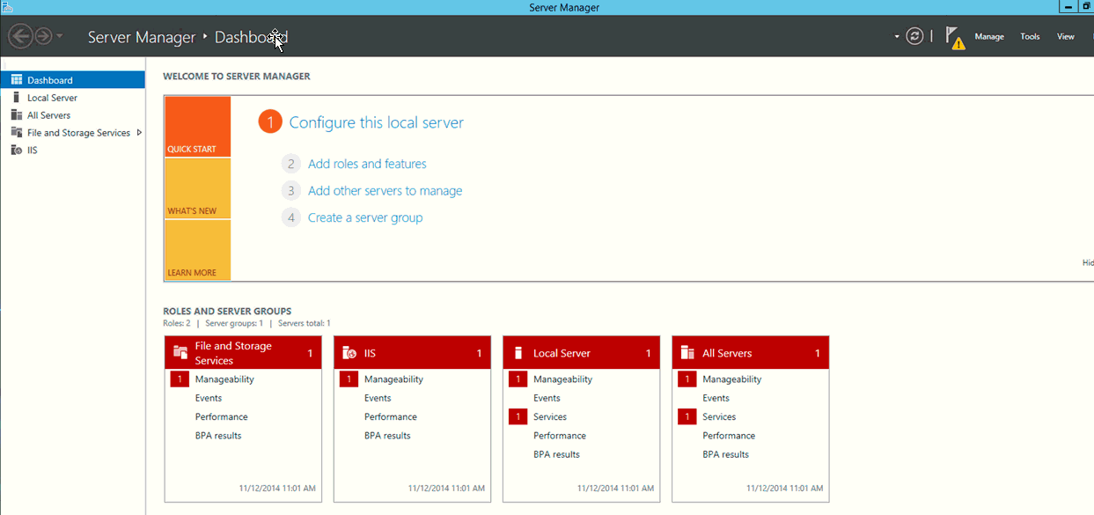This screenshot has height=515, width=1094.
Task: Click the Local Server tile header icon
Action: click(518, 353)
